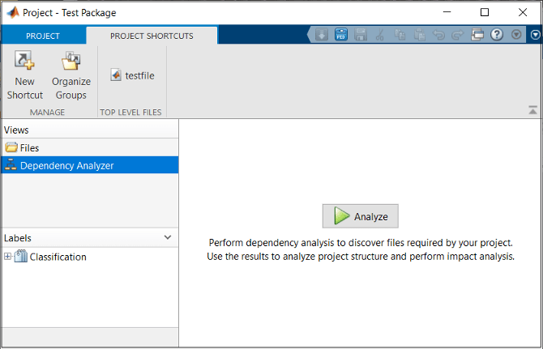Select the Dependency Analyzer view
Screen dimensions: 543x349
pyautogui.click(x=90, y=165)
